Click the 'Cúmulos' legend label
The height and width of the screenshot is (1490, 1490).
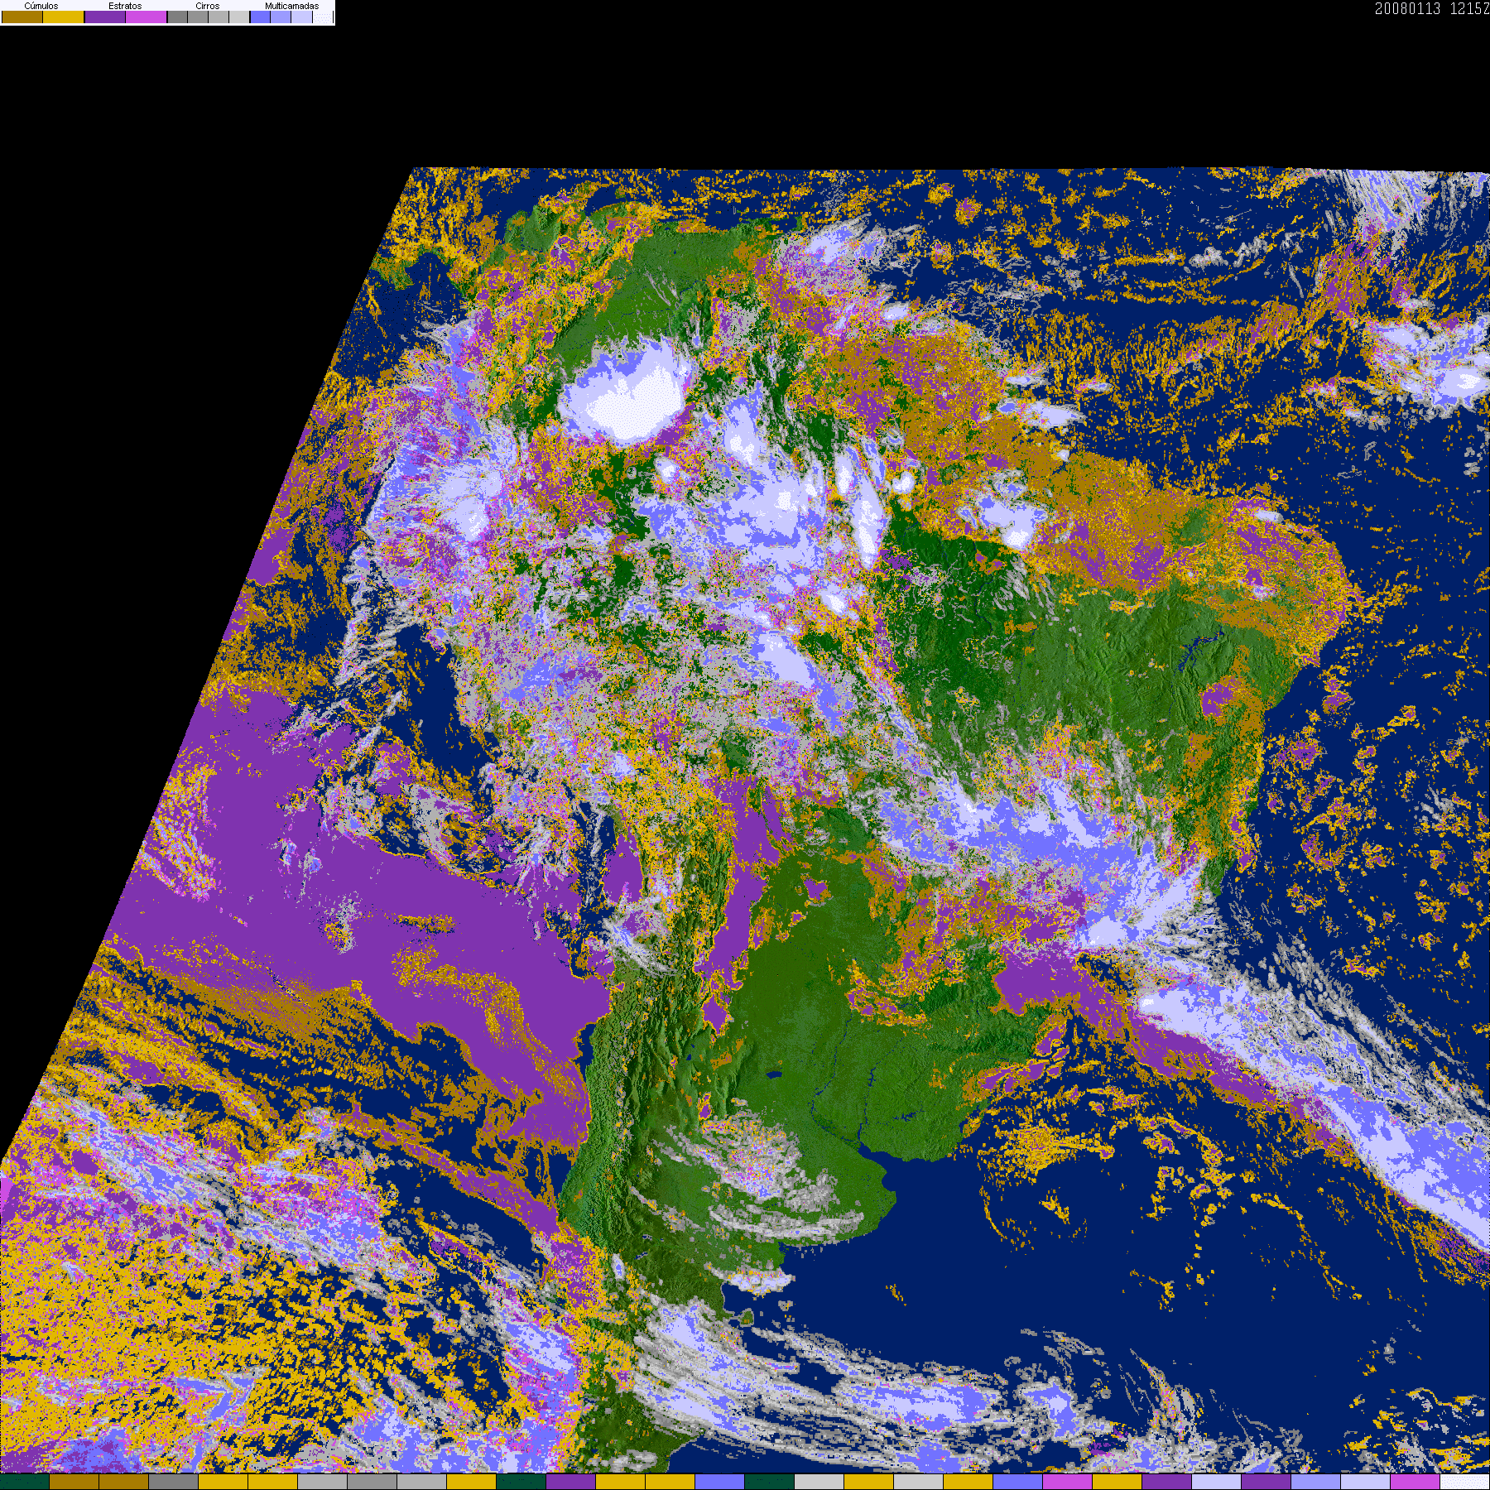pyautogui.click(x=41, y=6)
